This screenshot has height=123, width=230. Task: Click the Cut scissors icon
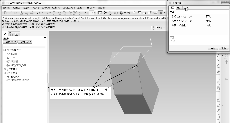[54, 13]
